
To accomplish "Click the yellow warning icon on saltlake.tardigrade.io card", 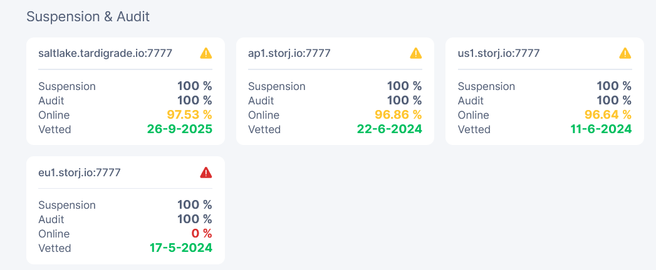I will click(x=206, y=53).
